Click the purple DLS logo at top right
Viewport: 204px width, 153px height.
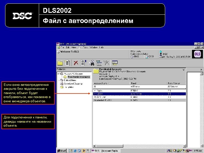(x=197, y=54)
